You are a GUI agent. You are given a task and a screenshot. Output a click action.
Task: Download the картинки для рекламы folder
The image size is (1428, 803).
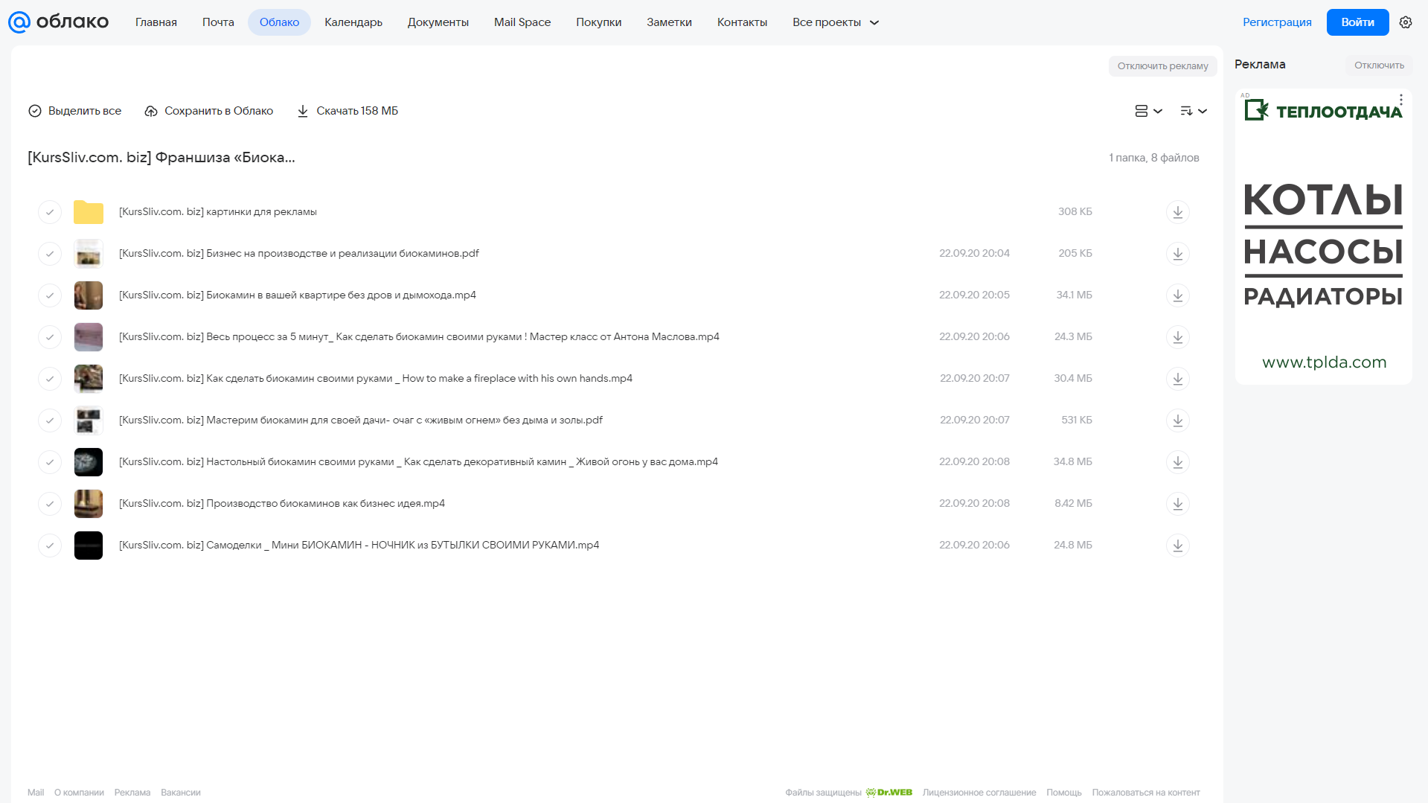pos(1177,212)
